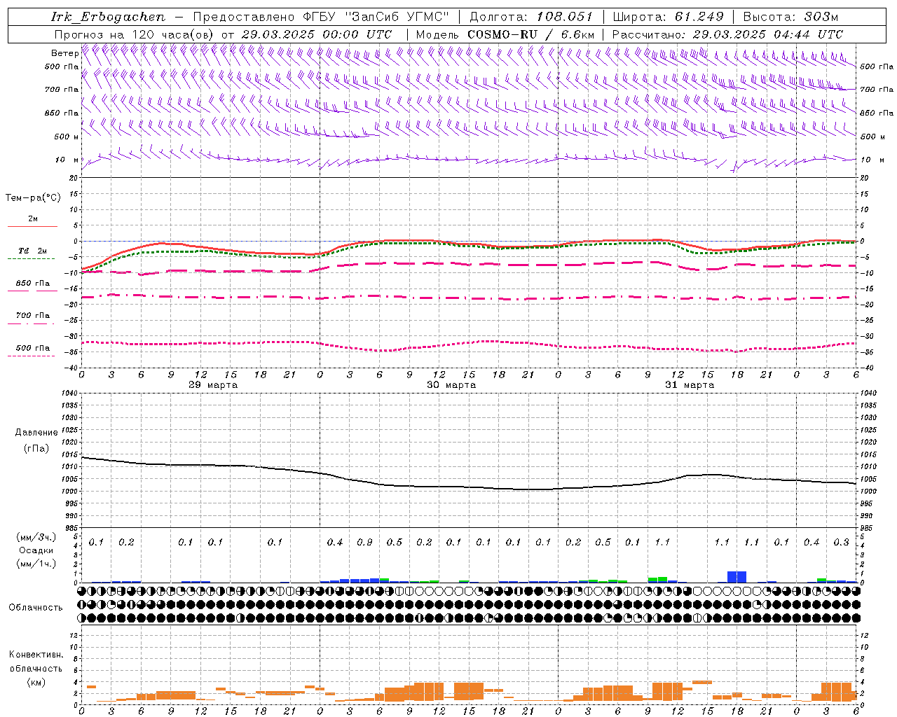The width and height of the screenshot is (897, 717).
Task: Select the 'Td 2м' legend label
Action: [33, 251]
